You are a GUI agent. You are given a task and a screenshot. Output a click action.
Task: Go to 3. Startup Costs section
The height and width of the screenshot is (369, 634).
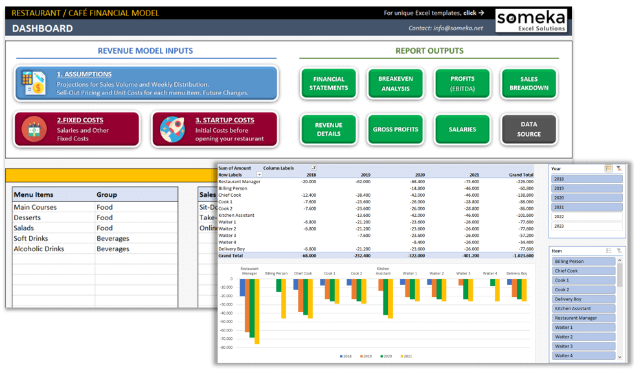click(x=215, y=129)
